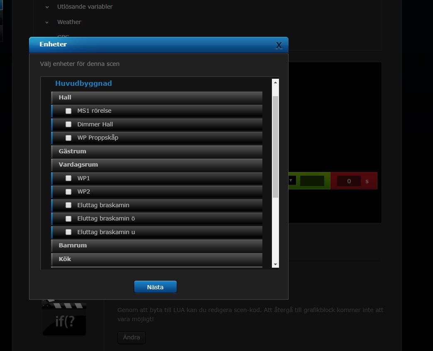Select the WP1 device checkbox

[x=68, y=178]
